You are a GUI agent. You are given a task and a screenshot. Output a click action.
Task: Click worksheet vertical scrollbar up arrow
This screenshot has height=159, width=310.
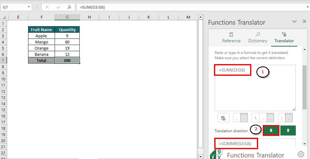tap(200, 17)
